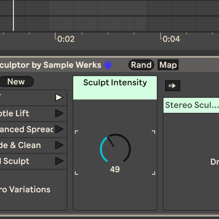The image size is (219, 219).
Task: Click the Sculpt Intensity value 49
Action: (115, 170)
